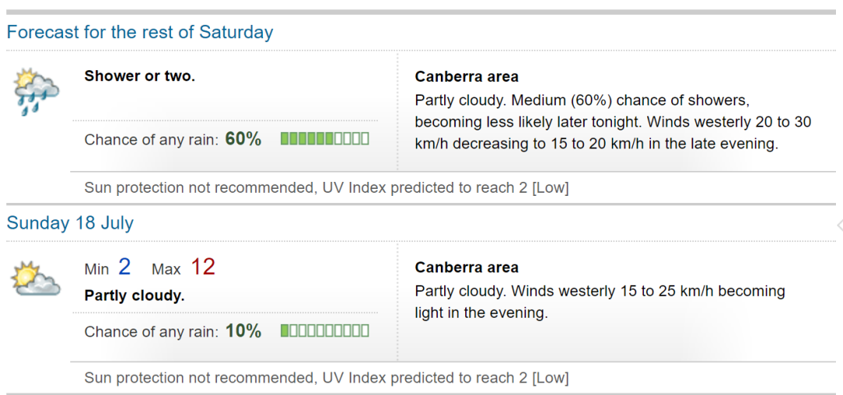
Task: Select the 'Shower or two.' summary text
Action: pos(140,77)
